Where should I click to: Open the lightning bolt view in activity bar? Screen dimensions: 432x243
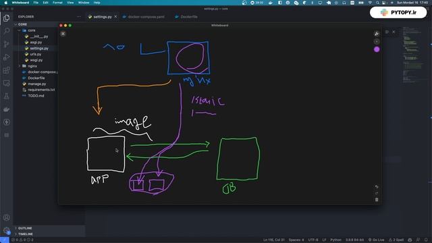tap(6, 122)
